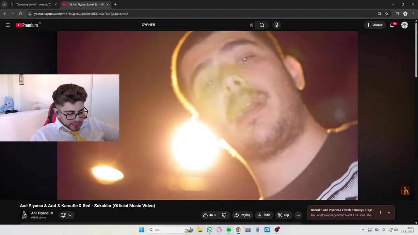Viewport: 418px width, 235px height.
Task: Open more actions three-dot menu
Action: [x=298, y=215]
